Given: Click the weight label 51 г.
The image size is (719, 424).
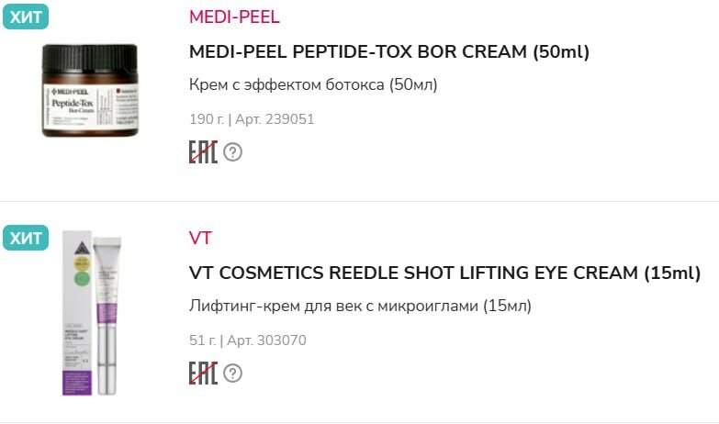Looking at the screenshot, I should 202,340.
